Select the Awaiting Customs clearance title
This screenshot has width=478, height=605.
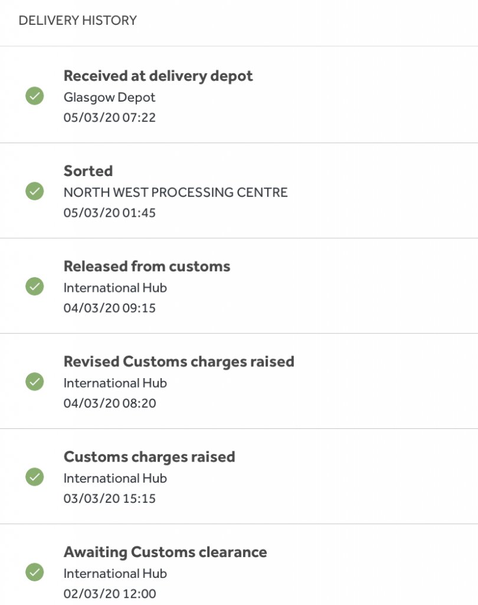point(165,552)
